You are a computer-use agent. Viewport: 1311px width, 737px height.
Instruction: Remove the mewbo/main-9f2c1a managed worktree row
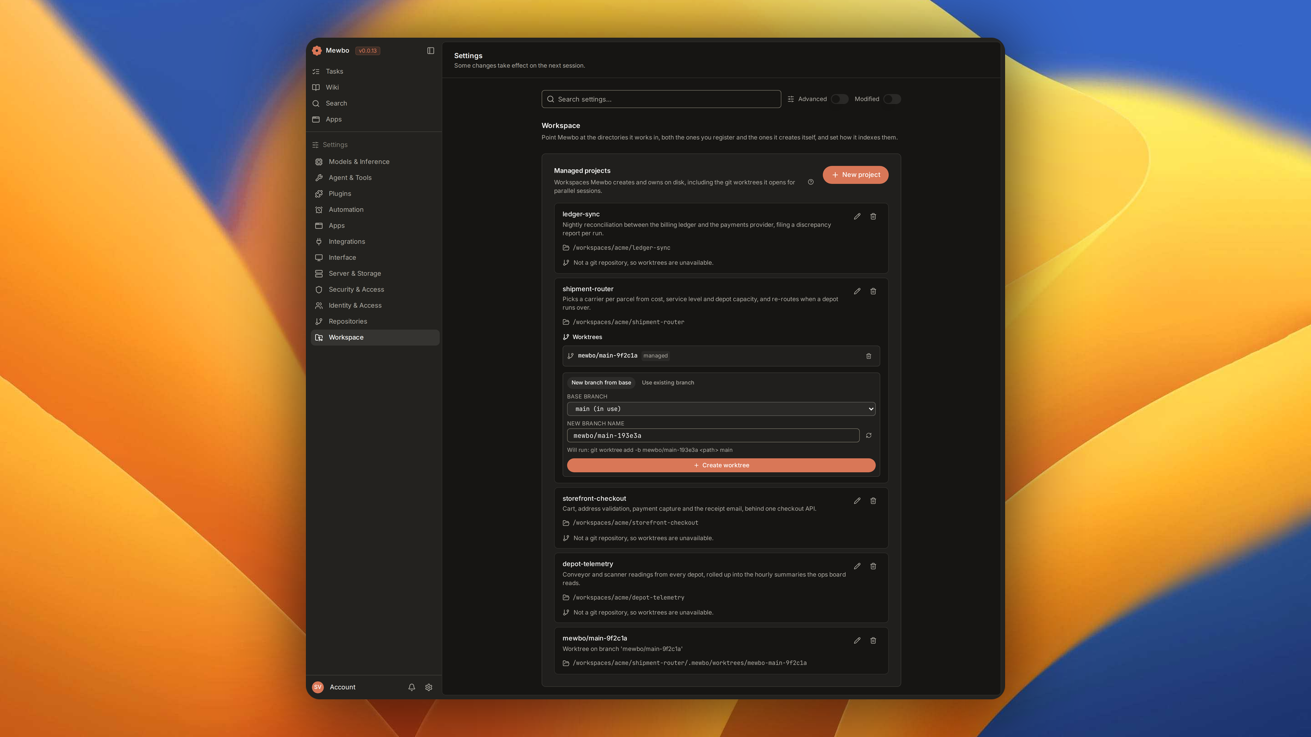coord(869,356)
